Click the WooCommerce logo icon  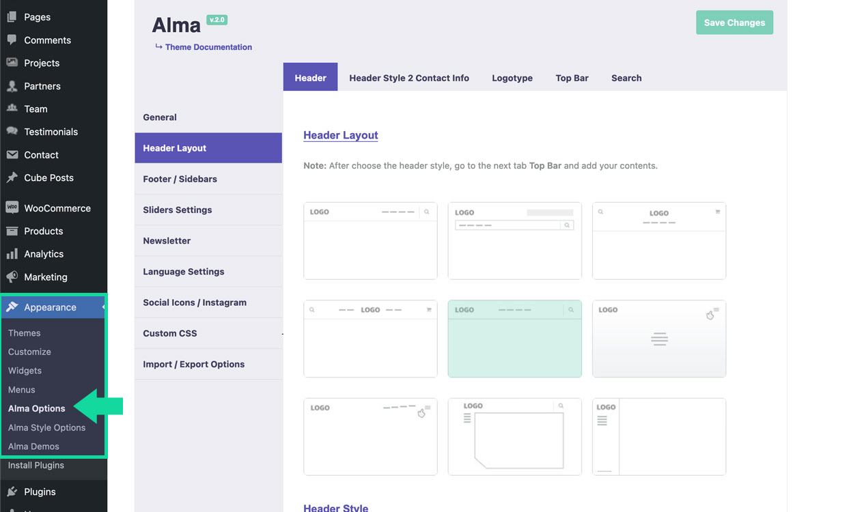(12, 208)
